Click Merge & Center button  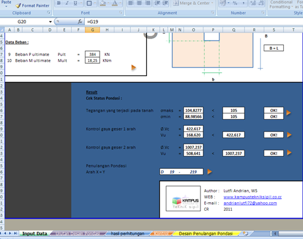pos(191,3)
